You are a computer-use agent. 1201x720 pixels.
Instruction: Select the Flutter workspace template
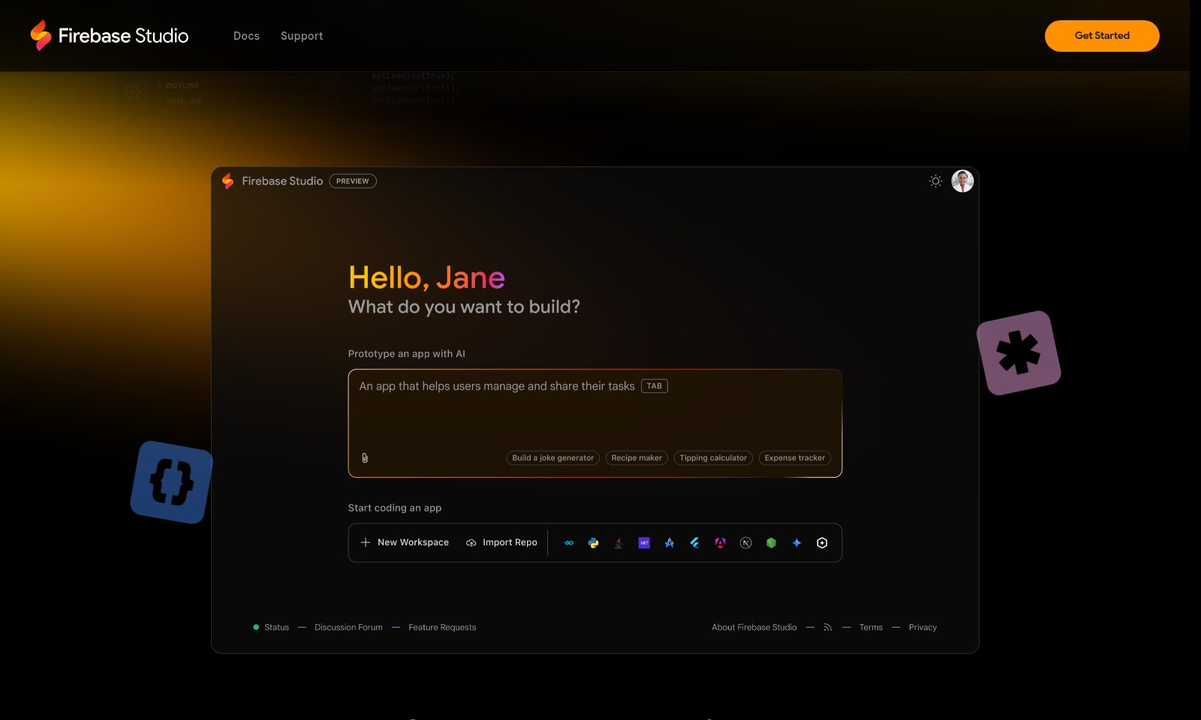[x=694, y=542]
